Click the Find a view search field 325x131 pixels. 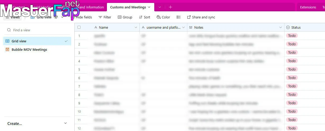click(x=37, y=30)
